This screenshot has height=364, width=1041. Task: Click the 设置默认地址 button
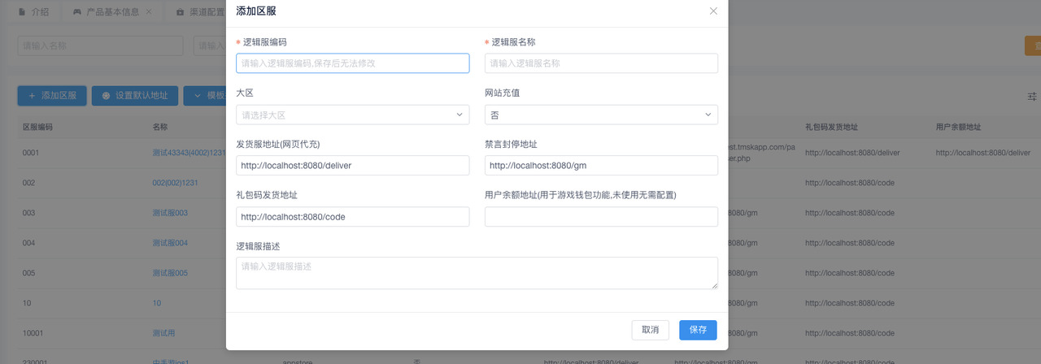tap(134, 96)
